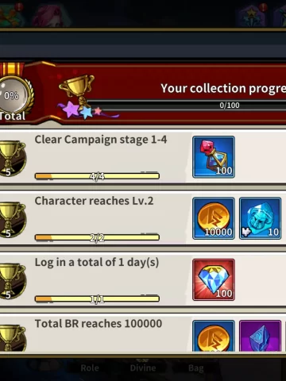
Task: Tap the red gem pendant reward icon
Action: (x=214, y=157)
